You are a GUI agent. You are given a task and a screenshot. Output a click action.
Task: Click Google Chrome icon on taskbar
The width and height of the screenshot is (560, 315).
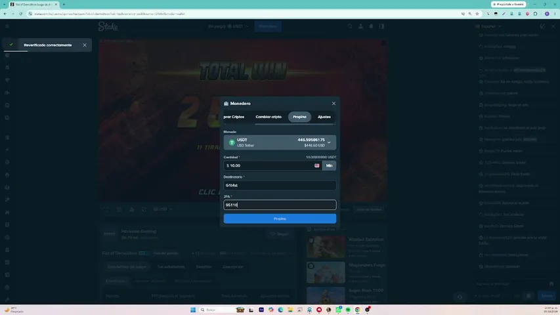(358, 310)
